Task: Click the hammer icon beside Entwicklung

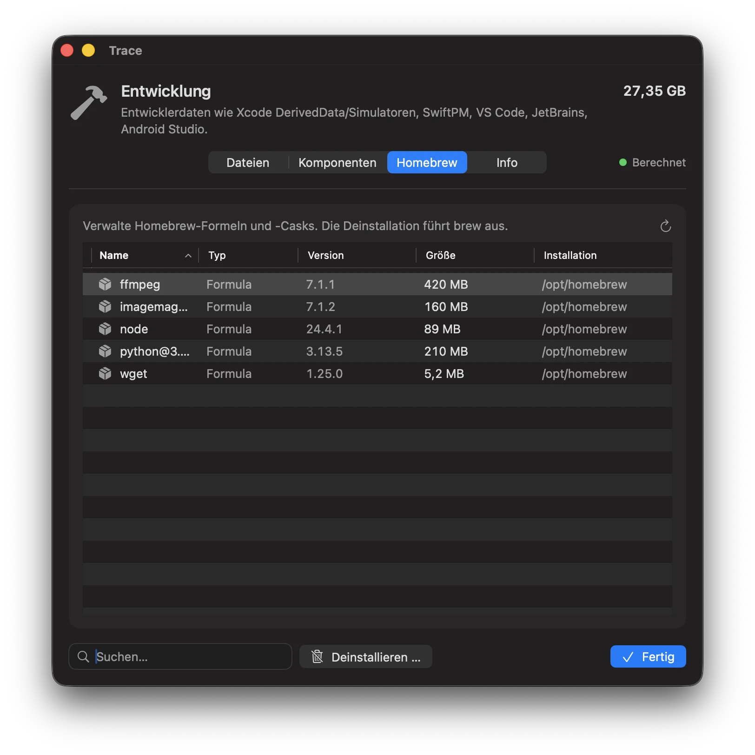Action: [x=89, y=103]
